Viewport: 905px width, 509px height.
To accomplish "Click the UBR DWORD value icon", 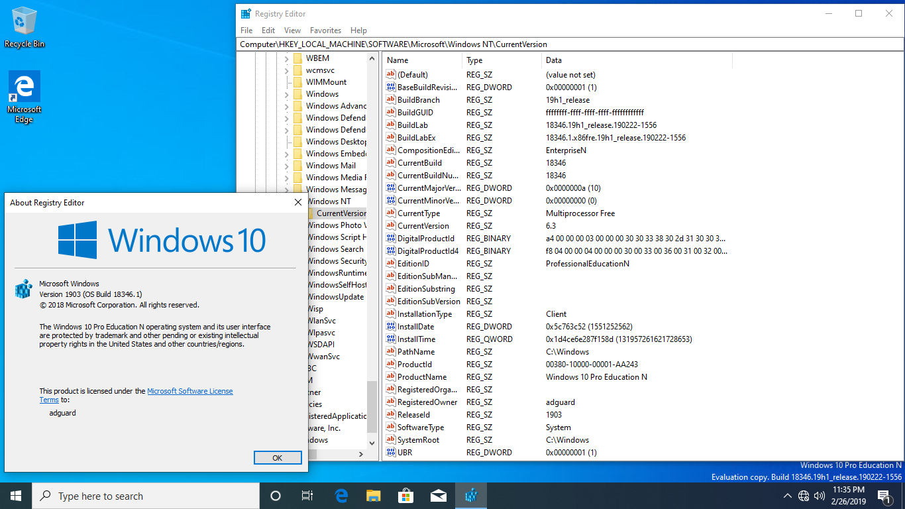I will 390,453.
